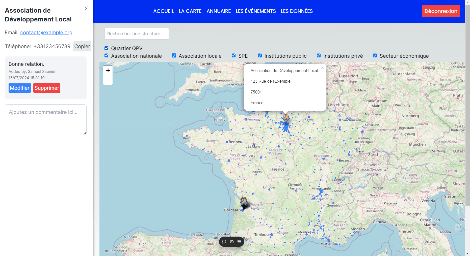
Task: Open LES ÉVÉNEMENTS navigation item
Action: (x=256, y=11)
